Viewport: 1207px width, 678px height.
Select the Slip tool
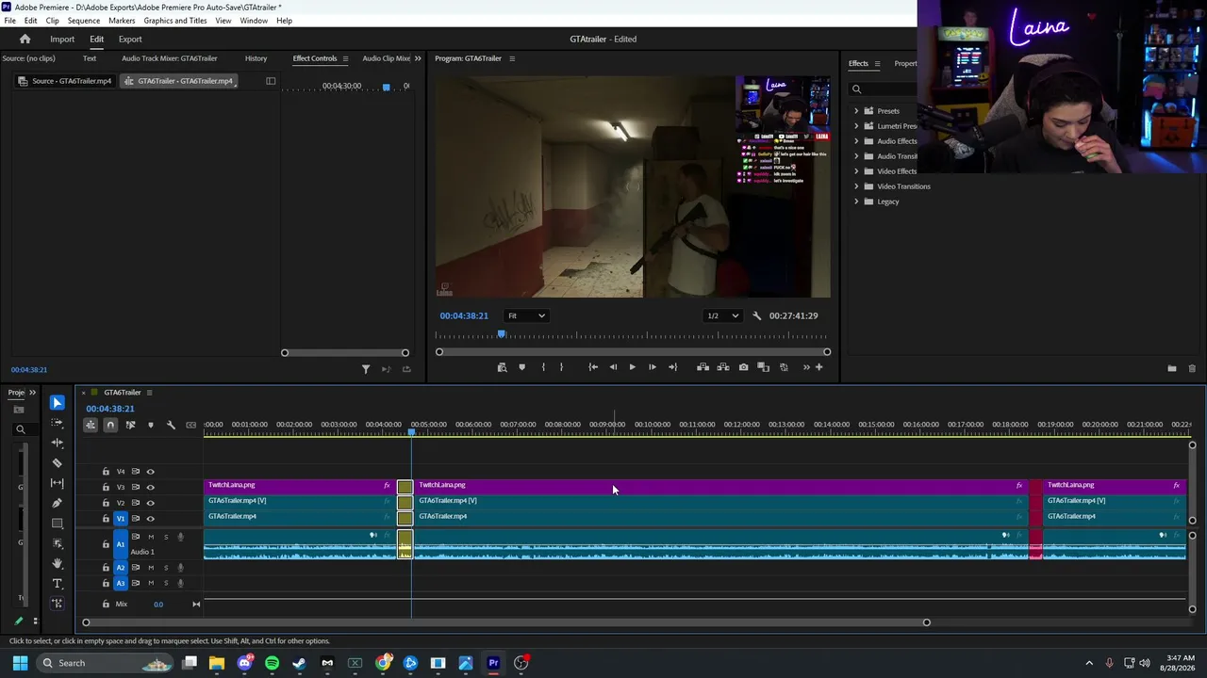pyautogui.click(x=58, y=483)
